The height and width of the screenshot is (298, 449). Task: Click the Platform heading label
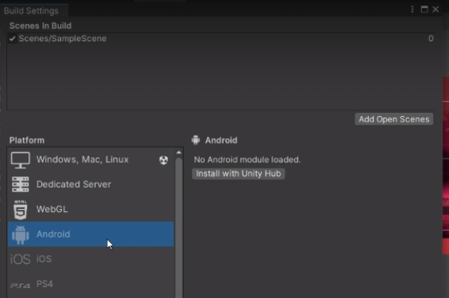(x=27, y=140)
